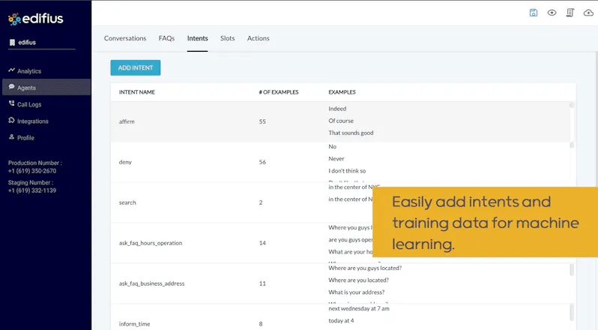Select the edifius organization entry
The height and width of the screenshot is (330, 598).
tap(42, 42)
